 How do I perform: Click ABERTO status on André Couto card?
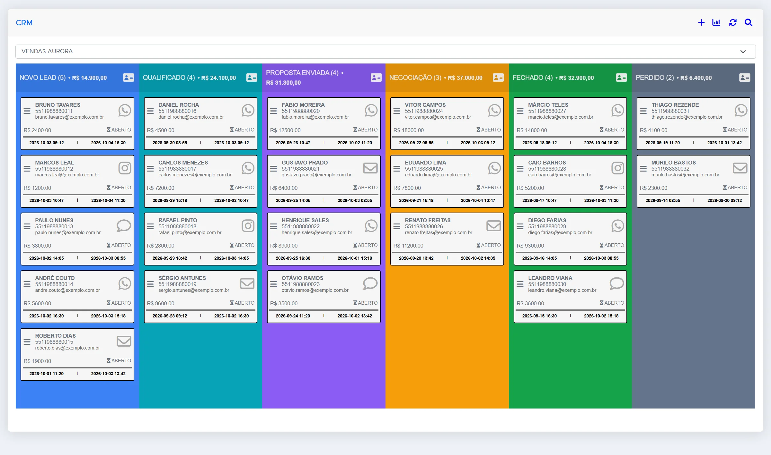119,303
